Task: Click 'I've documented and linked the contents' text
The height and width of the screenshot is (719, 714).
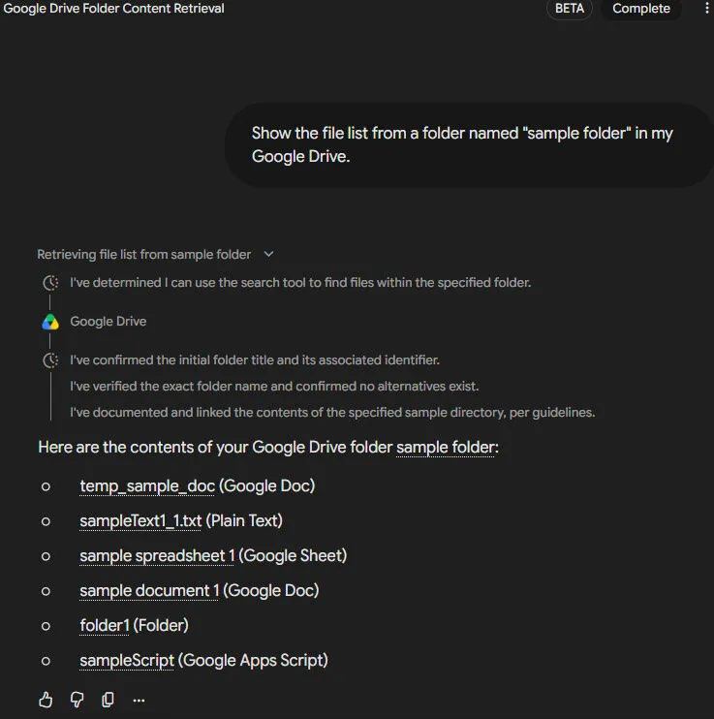Action: 332,412
